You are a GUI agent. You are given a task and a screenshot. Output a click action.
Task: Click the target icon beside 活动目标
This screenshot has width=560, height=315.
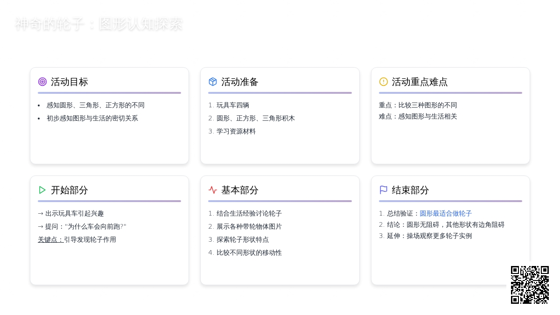(x=42, y=82)
